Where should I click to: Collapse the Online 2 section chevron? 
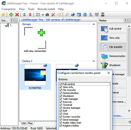point(94,61)
